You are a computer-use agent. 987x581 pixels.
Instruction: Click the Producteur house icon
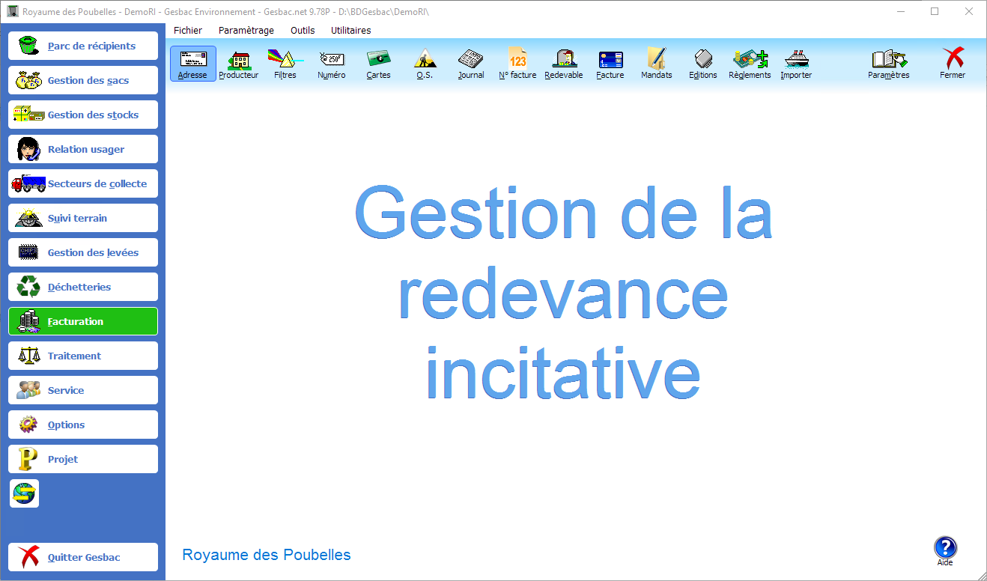click(239, 64)
